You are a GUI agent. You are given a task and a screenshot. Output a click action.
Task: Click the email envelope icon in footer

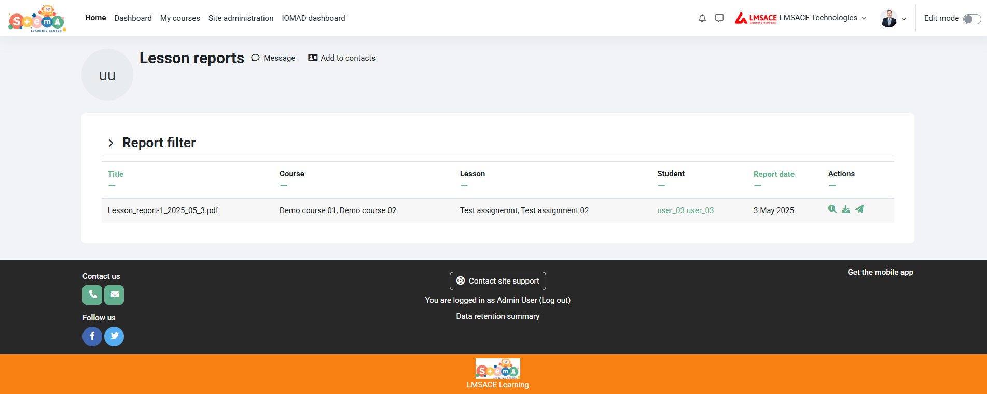[x=114, y=294]
